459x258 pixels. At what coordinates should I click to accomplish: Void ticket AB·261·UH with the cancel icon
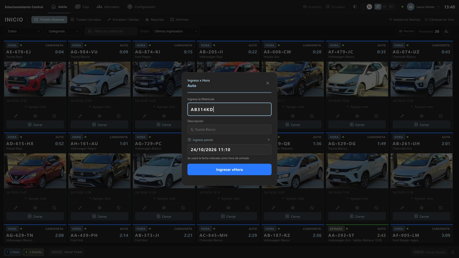[441, 208]
